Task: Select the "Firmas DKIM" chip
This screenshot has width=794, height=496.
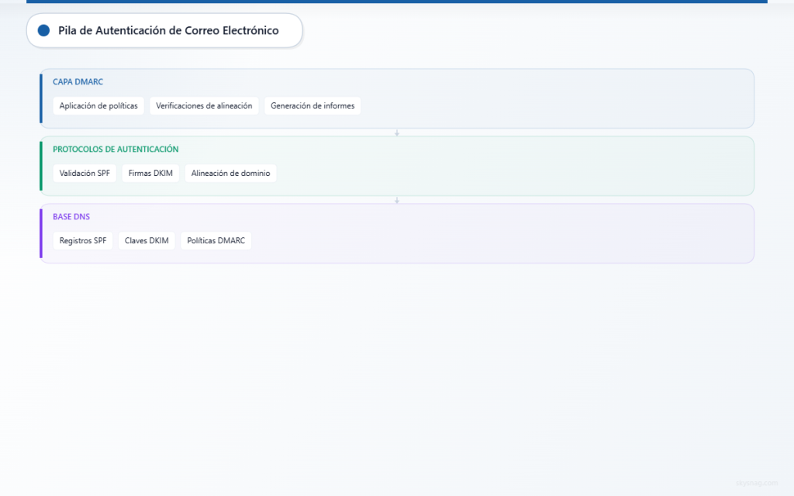Action: coord(150,174)
